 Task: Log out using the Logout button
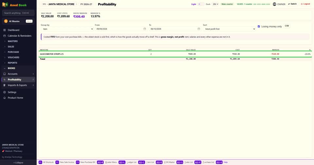(x=305, y=4)
